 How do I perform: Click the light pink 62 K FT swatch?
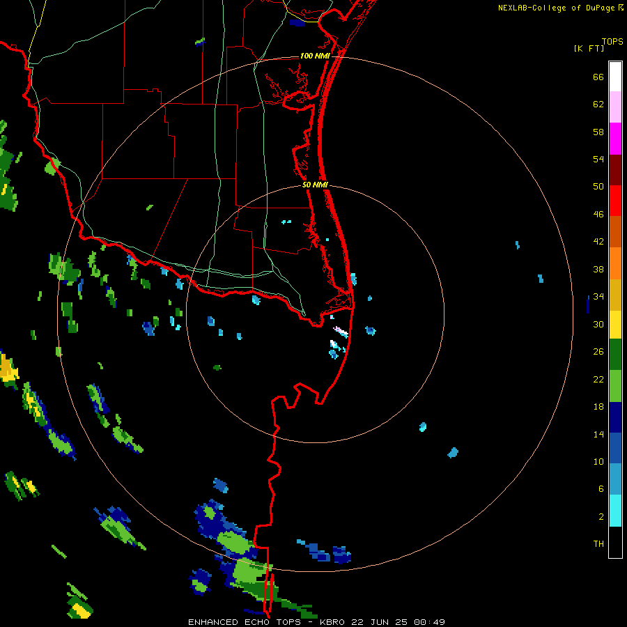tap(615, 107)
